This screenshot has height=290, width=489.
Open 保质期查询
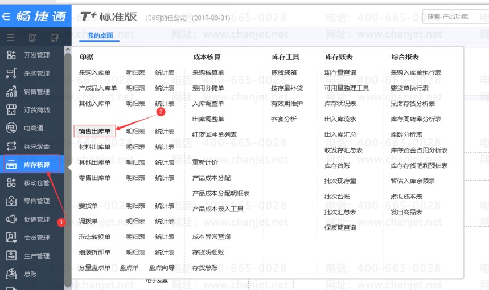[x=340, y=227]
